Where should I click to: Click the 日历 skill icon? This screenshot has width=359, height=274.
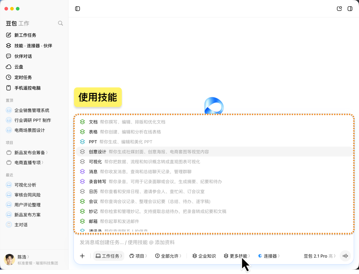(x=82, y=191)
